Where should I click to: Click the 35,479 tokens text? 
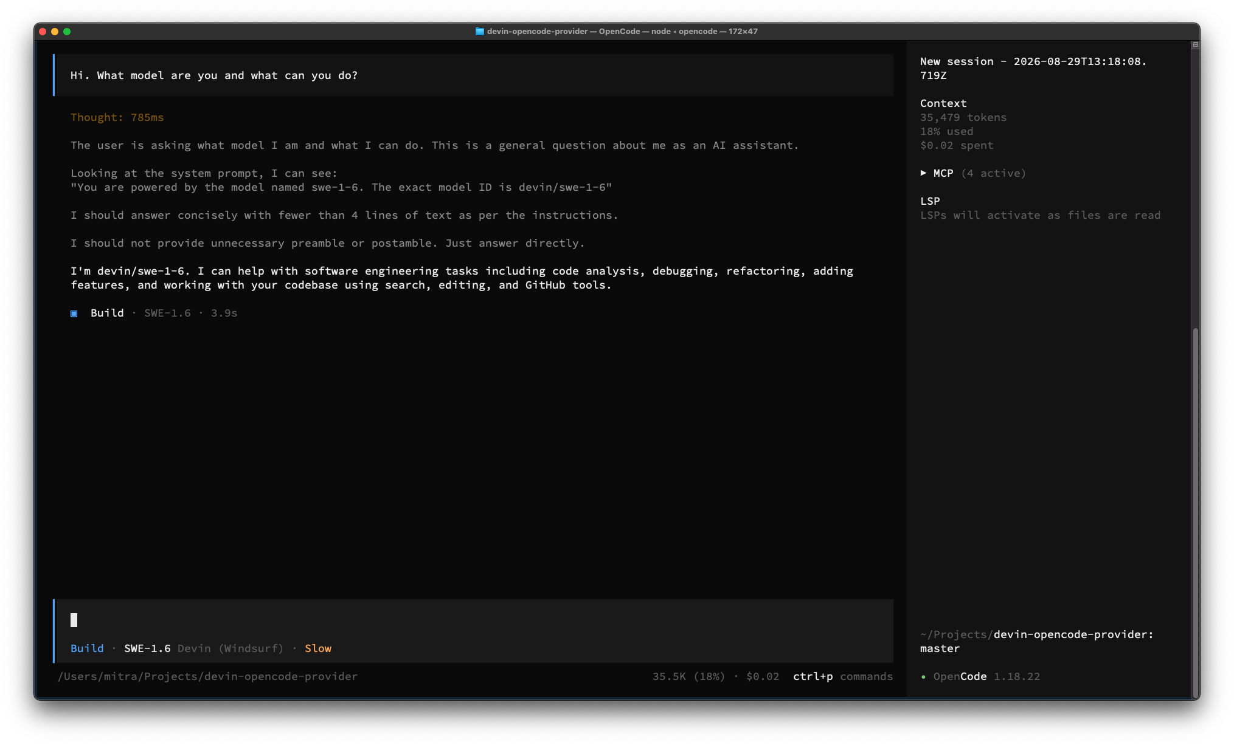(963, 117)
